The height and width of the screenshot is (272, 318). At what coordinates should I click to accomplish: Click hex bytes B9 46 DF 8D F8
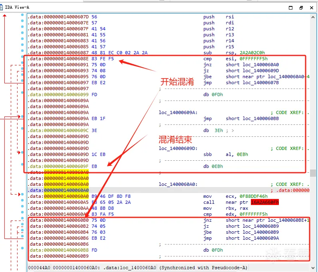(x=111, y=196)
